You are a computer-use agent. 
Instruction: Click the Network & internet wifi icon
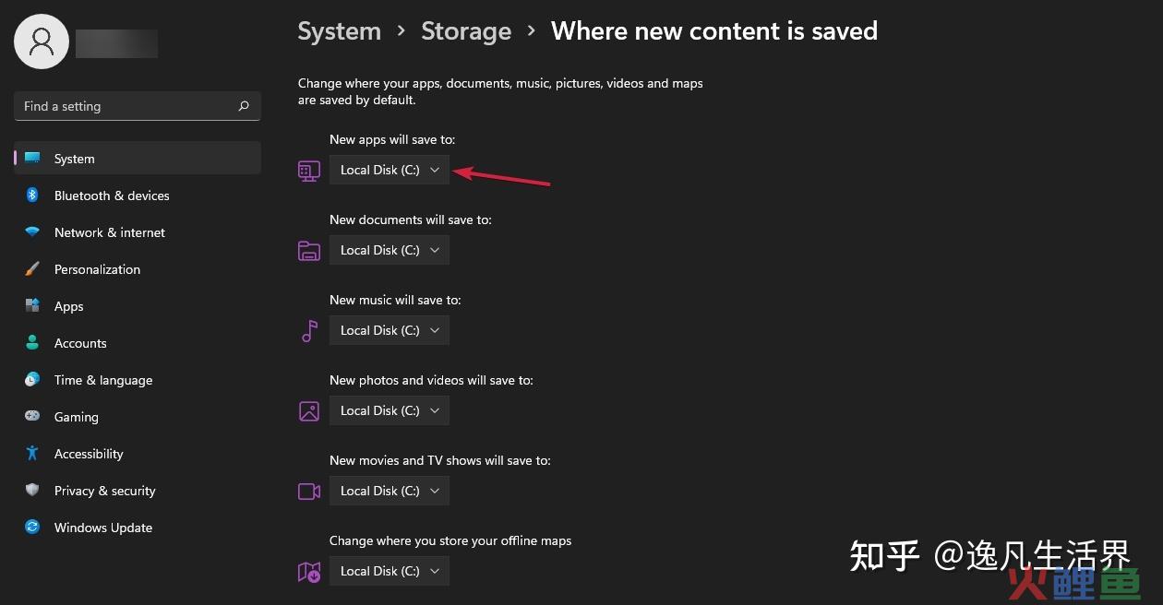32,232
